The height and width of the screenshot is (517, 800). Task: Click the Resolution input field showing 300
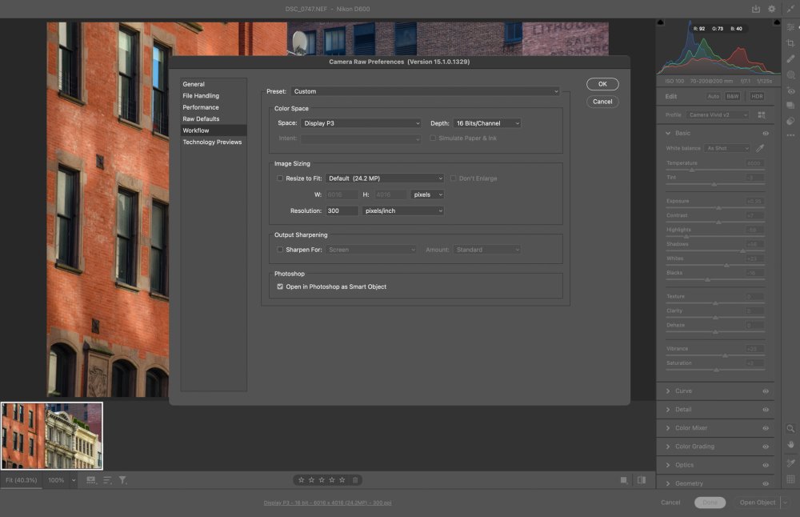(x=342, y=210)
